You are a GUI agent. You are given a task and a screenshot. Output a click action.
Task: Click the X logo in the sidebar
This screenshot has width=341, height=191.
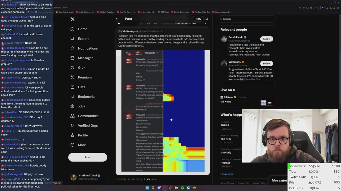(72, 19)
